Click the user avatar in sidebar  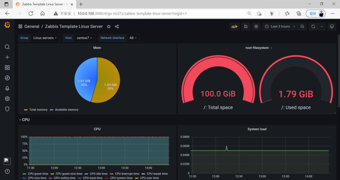(x=7, y=161)
